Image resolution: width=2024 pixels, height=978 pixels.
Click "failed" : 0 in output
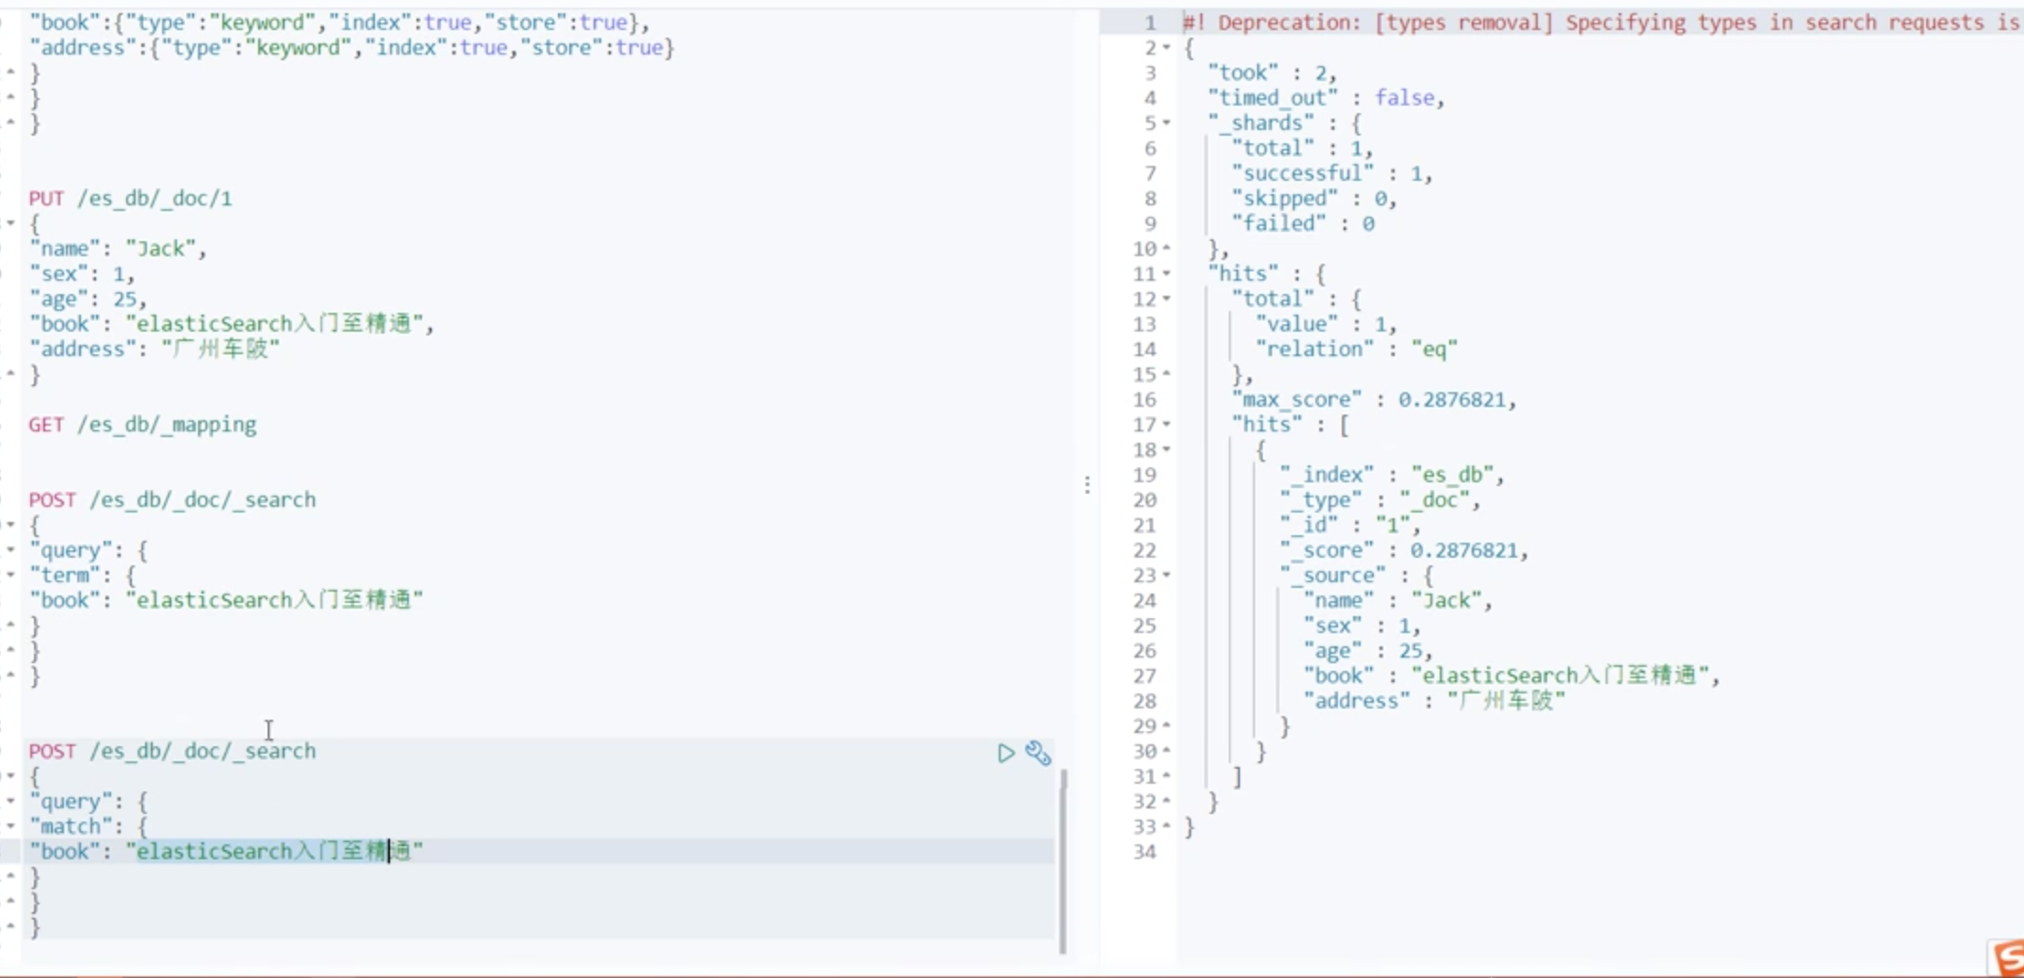[1302, 223]
